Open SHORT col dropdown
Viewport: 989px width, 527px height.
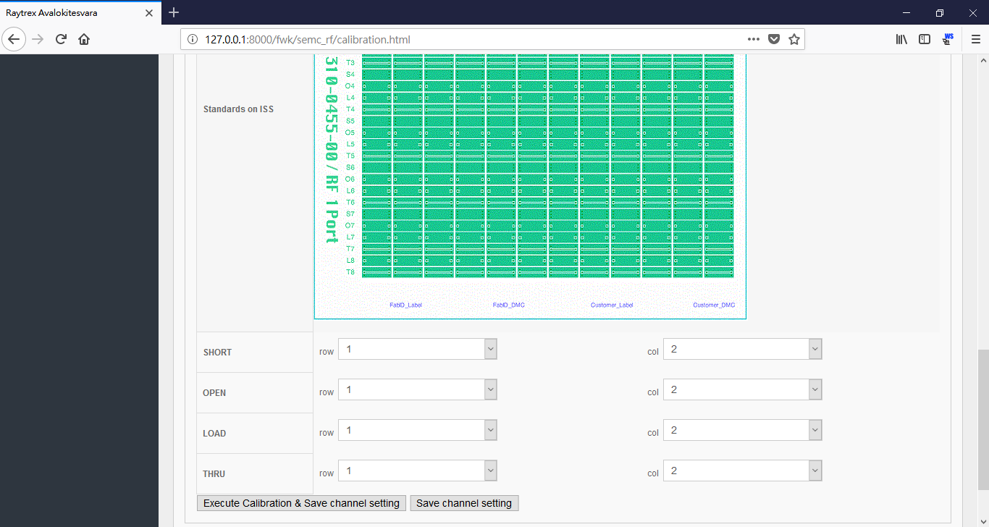coord(742,349)
